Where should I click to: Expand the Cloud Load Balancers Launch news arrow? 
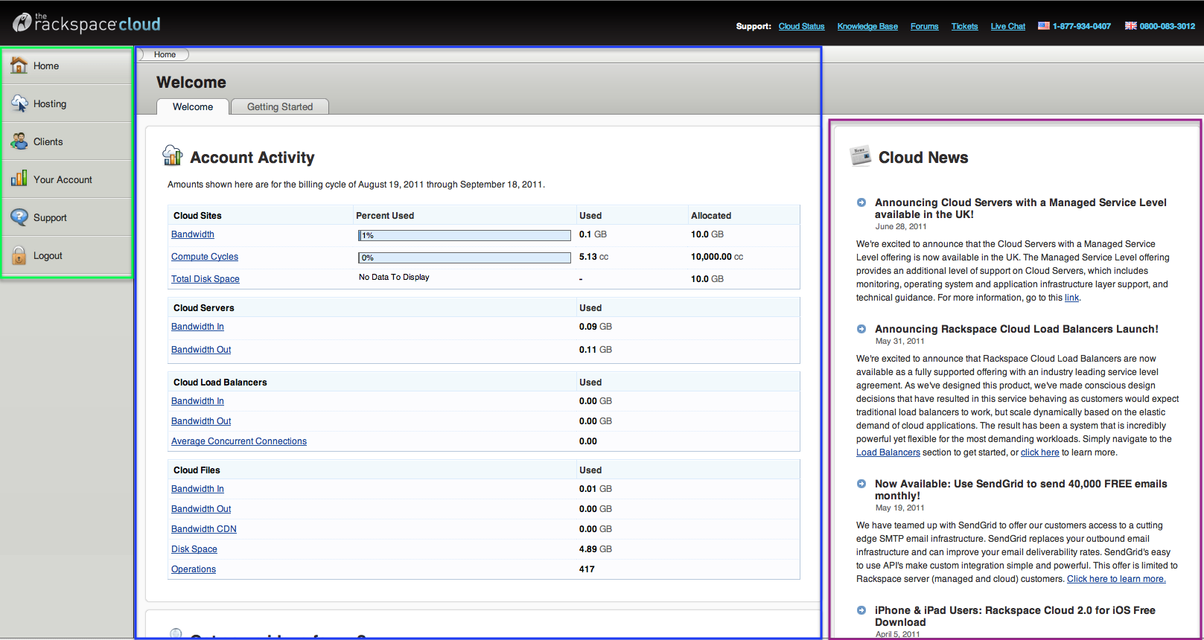(x=861, y=329)
